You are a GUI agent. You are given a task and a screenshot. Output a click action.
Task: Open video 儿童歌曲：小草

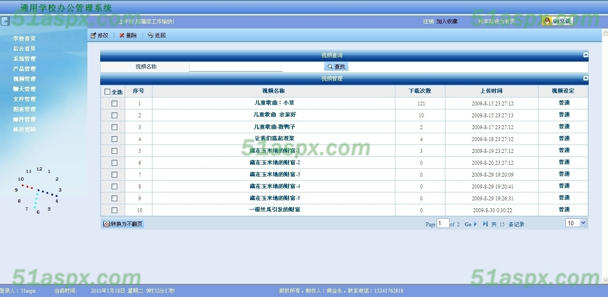tap(274, 103)
